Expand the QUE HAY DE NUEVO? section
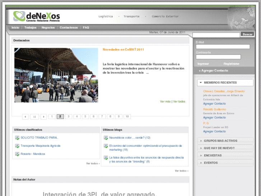 pos(225,148)
